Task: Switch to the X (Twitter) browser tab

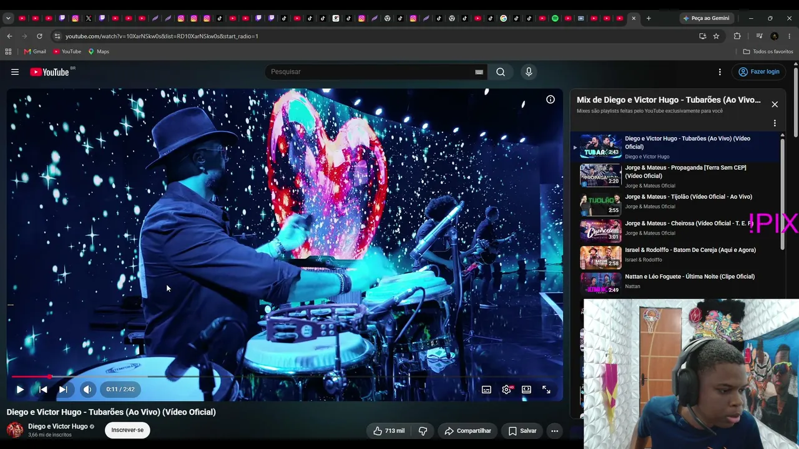Action: (x=89, y=18)
